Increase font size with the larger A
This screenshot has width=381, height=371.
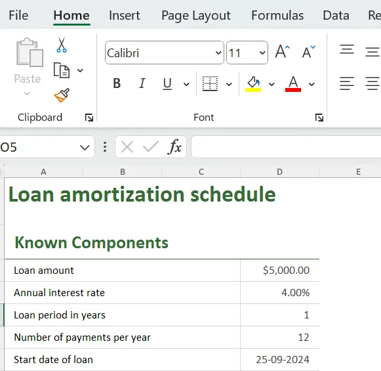tap(283, 52)
